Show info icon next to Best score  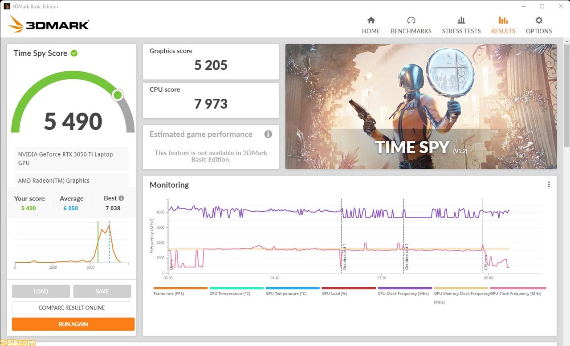tap(121, 198)
